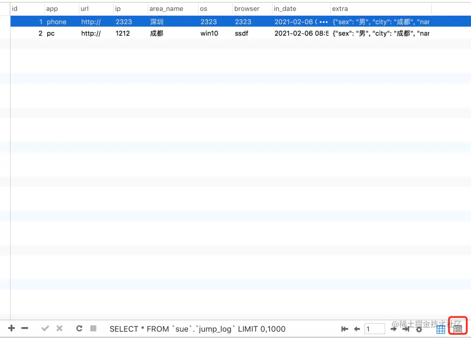Viewport: 471px width, 338px height.
Task: Go to the next page
Action: click(393, 329)
